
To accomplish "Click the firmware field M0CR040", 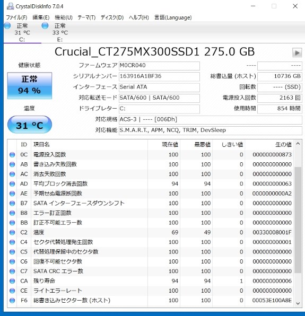I will (159, 66).
